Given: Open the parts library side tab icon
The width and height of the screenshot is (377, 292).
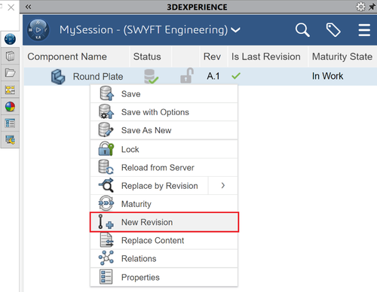Looking at the screenshot, I should coord(10,56).
